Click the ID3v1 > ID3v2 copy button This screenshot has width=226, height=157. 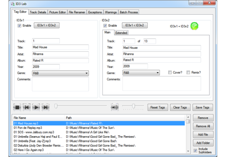(x=46, y=25)
